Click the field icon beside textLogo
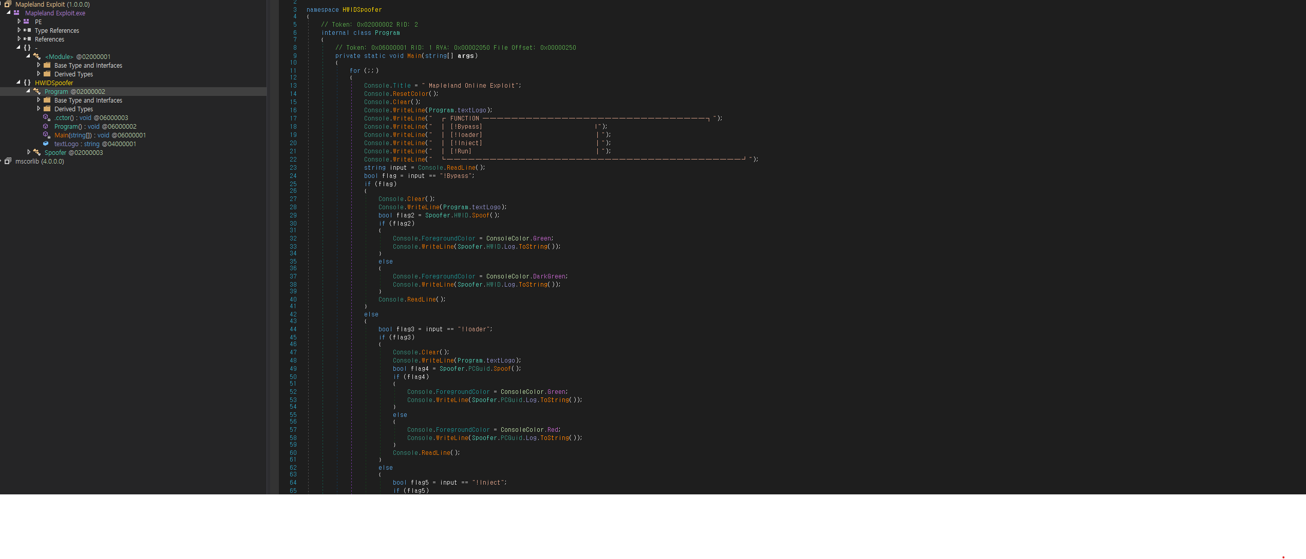 pyautogui.click(x=46, y=144)
